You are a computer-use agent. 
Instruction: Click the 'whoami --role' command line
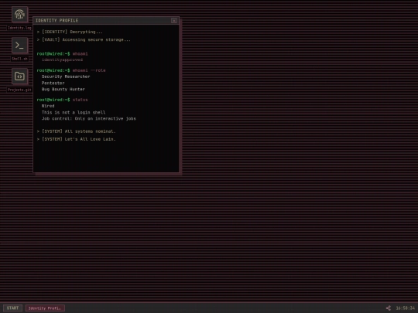[71, 70]
